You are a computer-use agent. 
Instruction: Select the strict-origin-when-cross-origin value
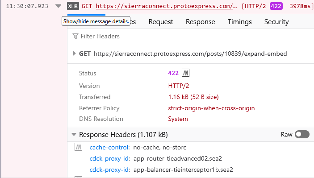point(211,108)
